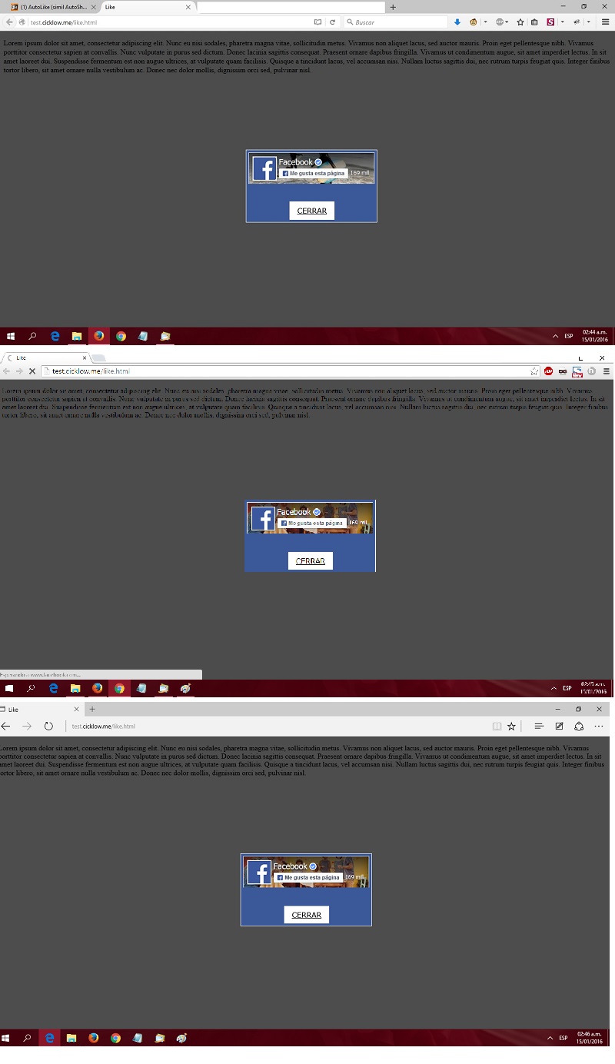Show hidden tray icons on taskbar below Firefox
The height and width of the screenshot is (1064, 615).
pos(555,337)
